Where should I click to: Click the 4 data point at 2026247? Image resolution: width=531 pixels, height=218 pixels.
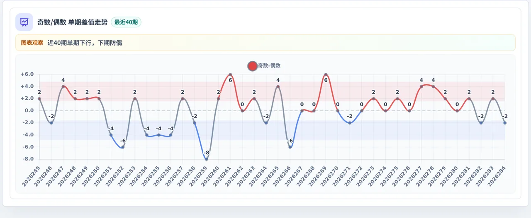63,86
